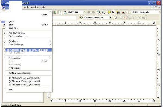
Task: Open the Tools menu
Action: point(26,7)
